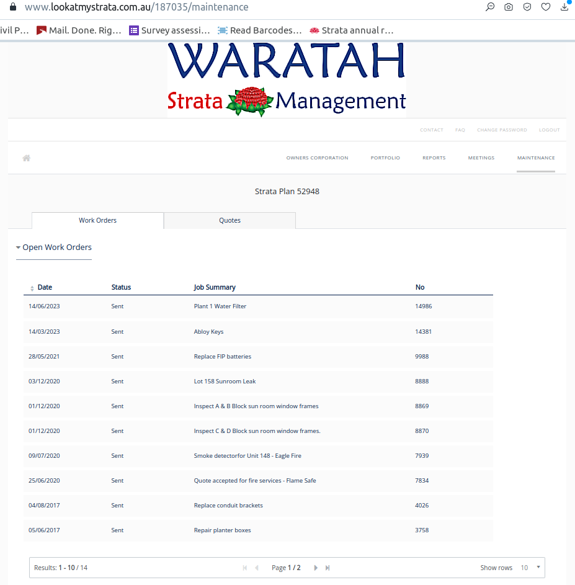Open the Survey assessi... bookmark
This screenshot has width=575, height=585.
pos(169,30)
